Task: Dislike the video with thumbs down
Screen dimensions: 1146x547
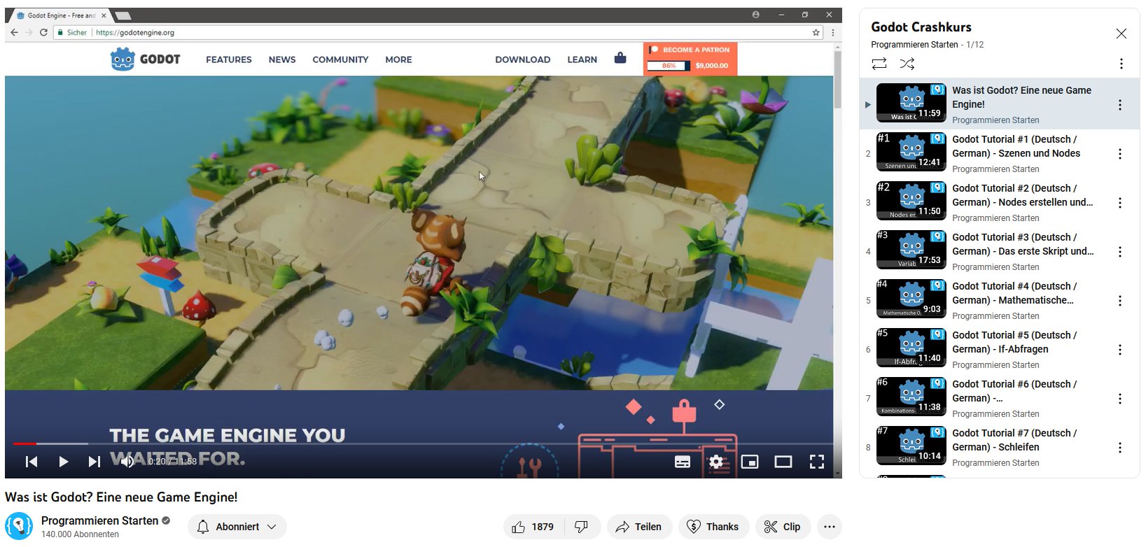Action: pyautogui.click(x=582, y=527)
